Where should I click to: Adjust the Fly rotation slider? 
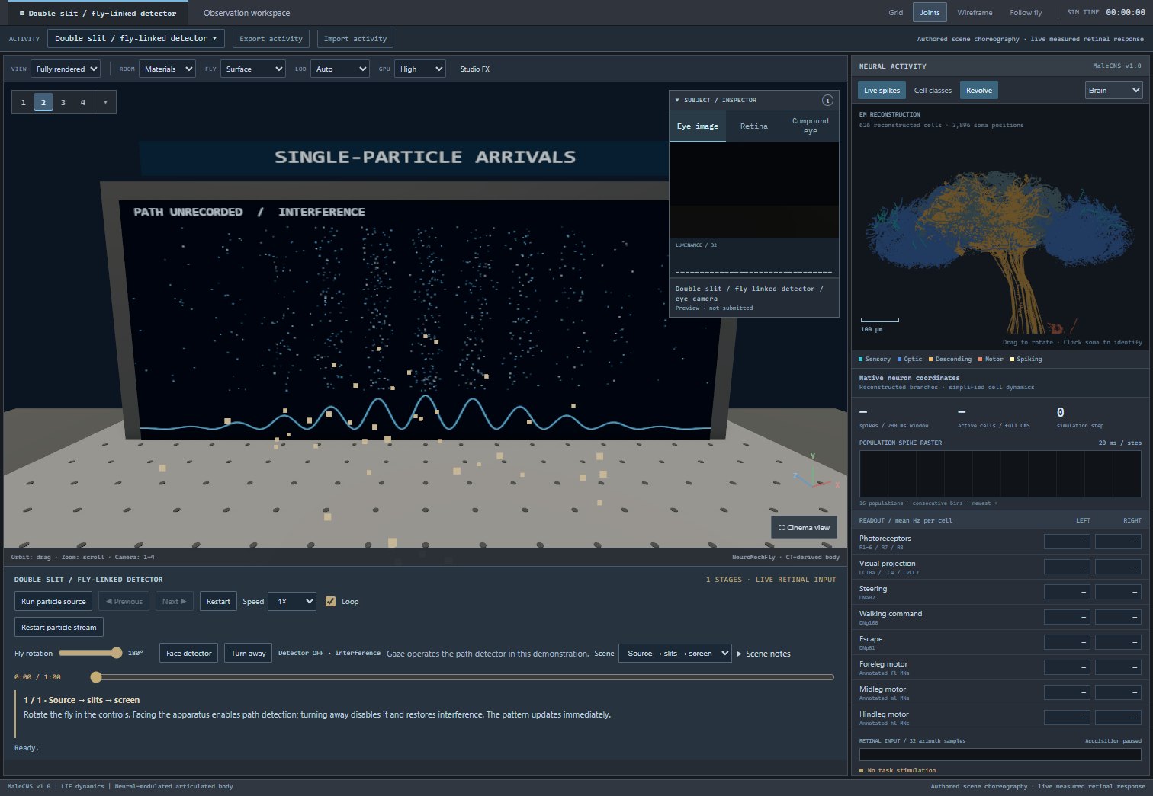[x=90, y=653]
